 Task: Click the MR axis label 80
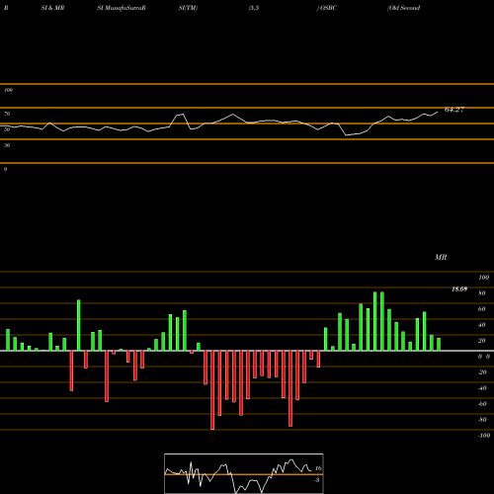click(482, 293)
